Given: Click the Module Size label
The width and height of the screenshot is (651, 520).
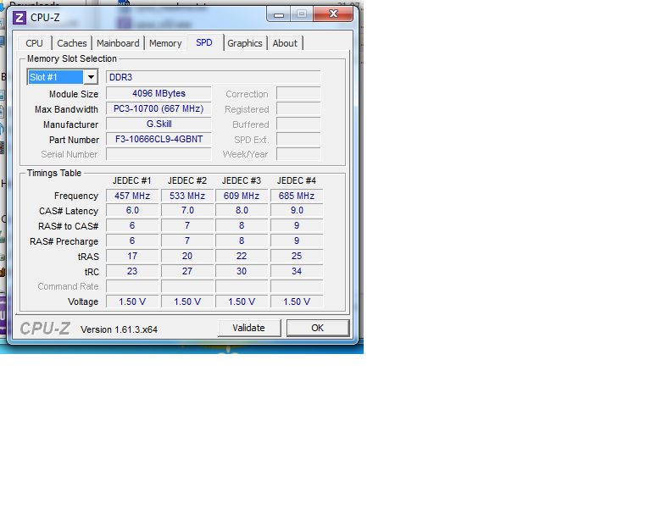Looking at the screenshot, I should coord(74,94).
